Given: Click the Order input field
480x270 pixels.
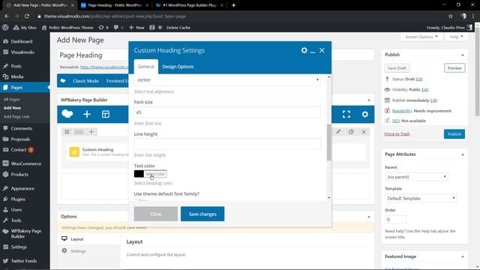Looking at the screenshot, I should [x=395, y=220].
